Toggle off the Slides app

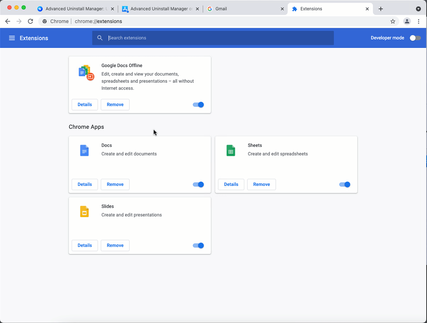point(198,246)
